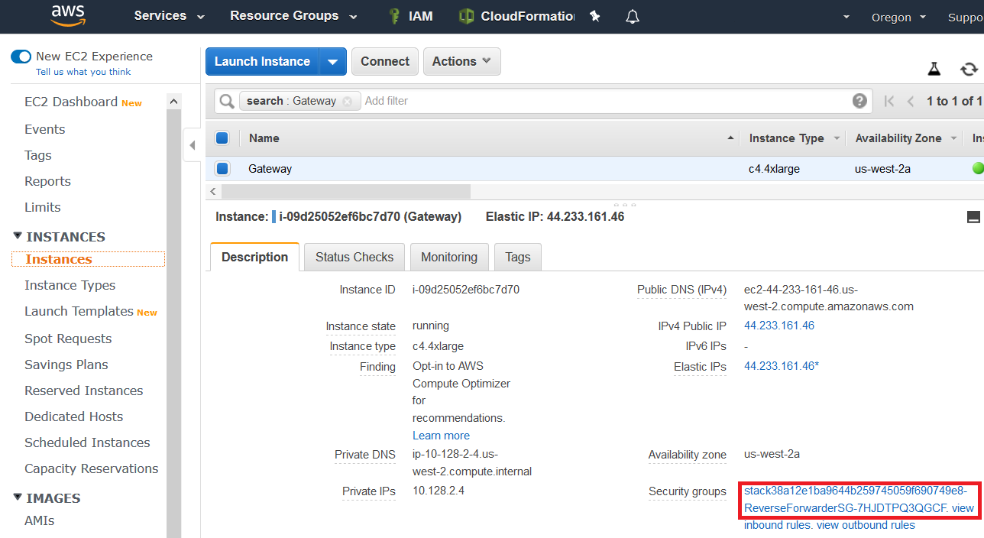Click the AWS logo to go home
Screen dimensions: 984x538
pos(67,16)
